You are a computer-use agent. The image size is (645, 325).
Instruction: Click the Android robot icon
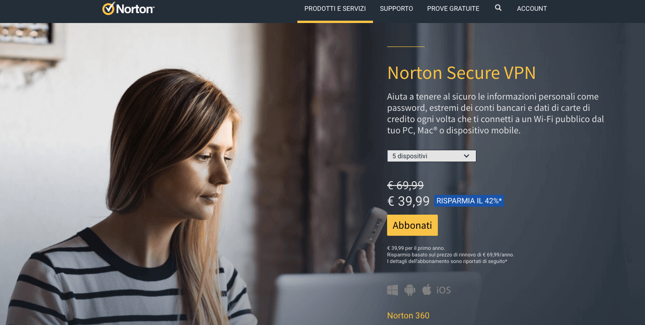pyautogui.click(x=410, y=290)
